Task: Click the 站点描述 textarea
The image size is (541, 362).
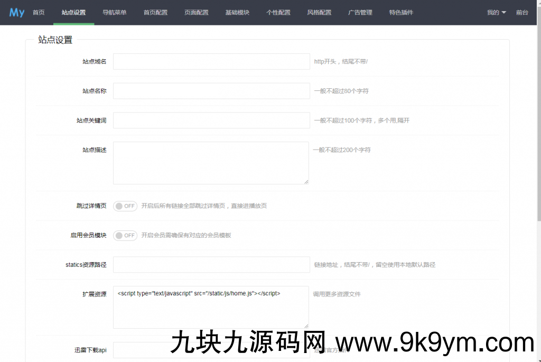Action: point(211,163)
